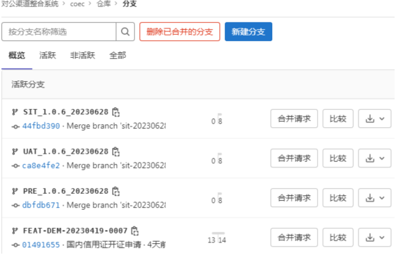Click commit message 国内信用证开证申请
The height and width of the screenshot is (255, 396).
tap(104, 245)
